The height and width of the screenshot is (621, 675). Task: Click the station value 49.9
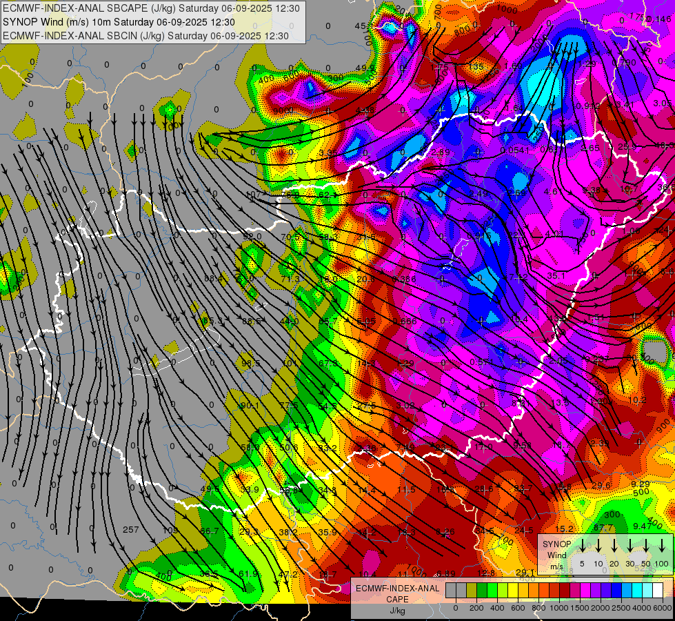point(365,68)
